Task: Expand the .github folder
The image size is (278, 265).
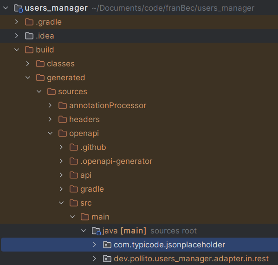Action: click(61, 147)
